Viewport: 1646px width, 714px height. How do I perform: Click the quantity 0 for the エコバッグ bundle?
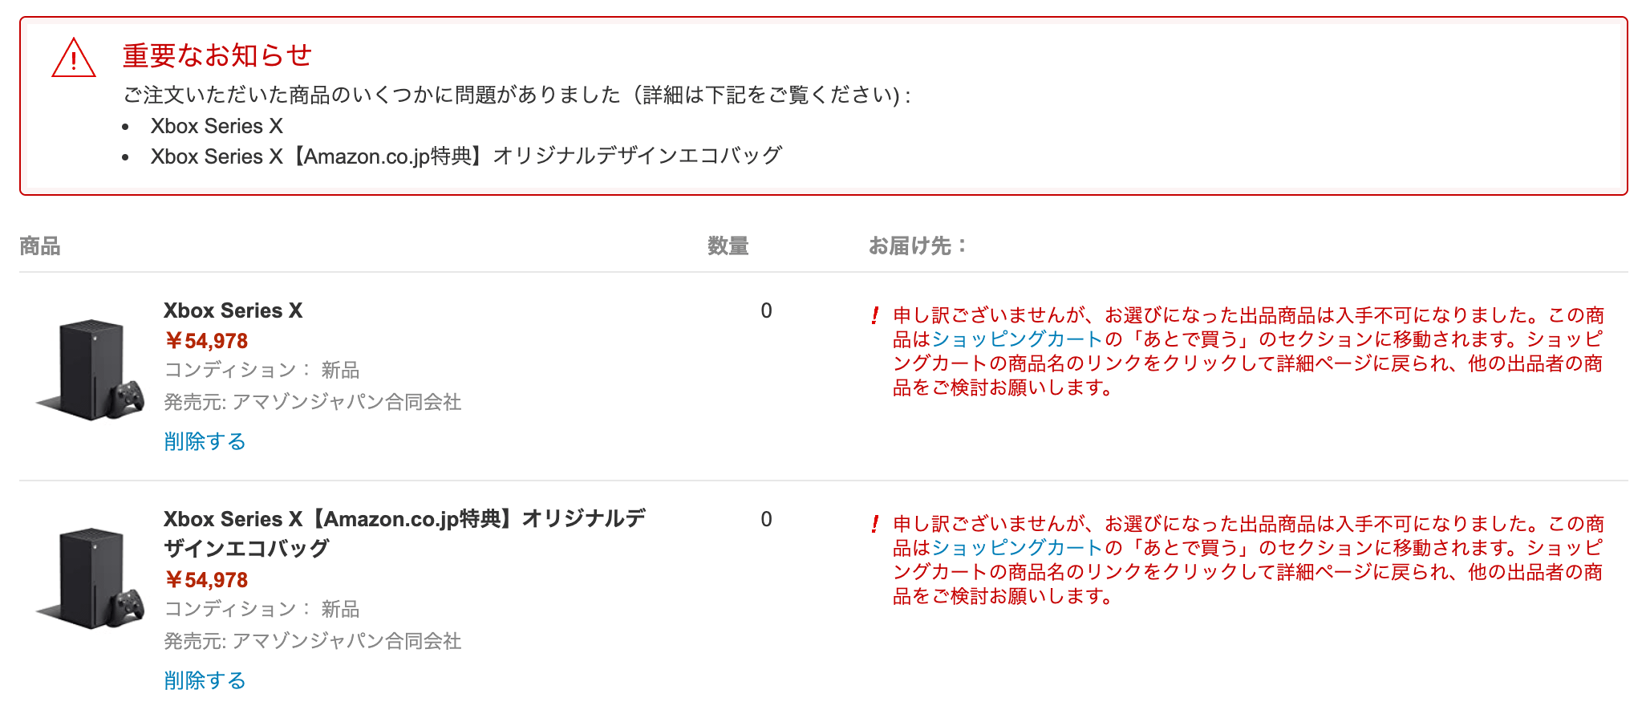766,519
